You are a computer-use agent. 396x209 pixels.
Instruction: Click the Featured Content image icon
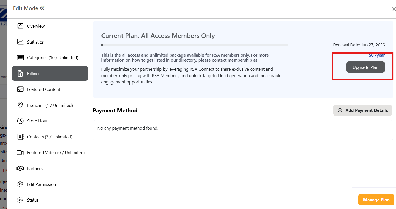point(20,89)
